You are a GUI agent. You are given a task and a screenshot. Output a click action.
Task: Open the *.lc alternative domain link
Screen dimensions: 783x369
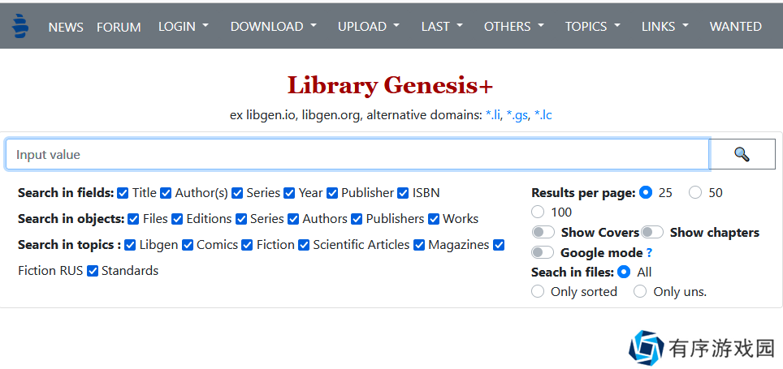click(543, 115)
